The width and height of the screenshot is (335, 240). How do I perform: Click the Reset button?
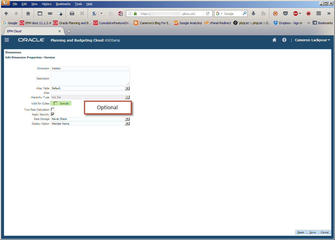pyautogui.click(x=301, y=232)
